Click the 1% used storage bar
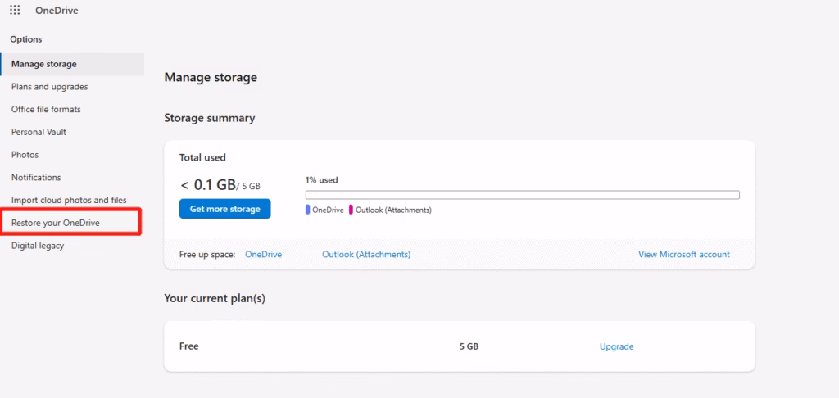 click(x=522, y=195)
